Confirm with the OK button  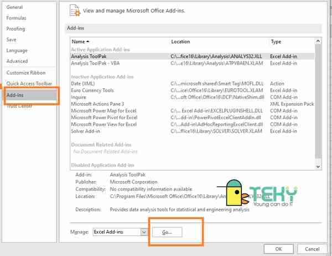[279, 249]
